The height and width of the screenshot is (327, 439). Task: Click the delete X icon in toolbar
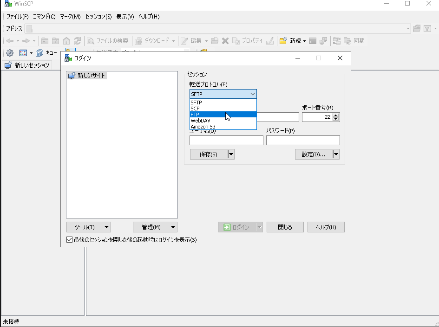[225, 41]
